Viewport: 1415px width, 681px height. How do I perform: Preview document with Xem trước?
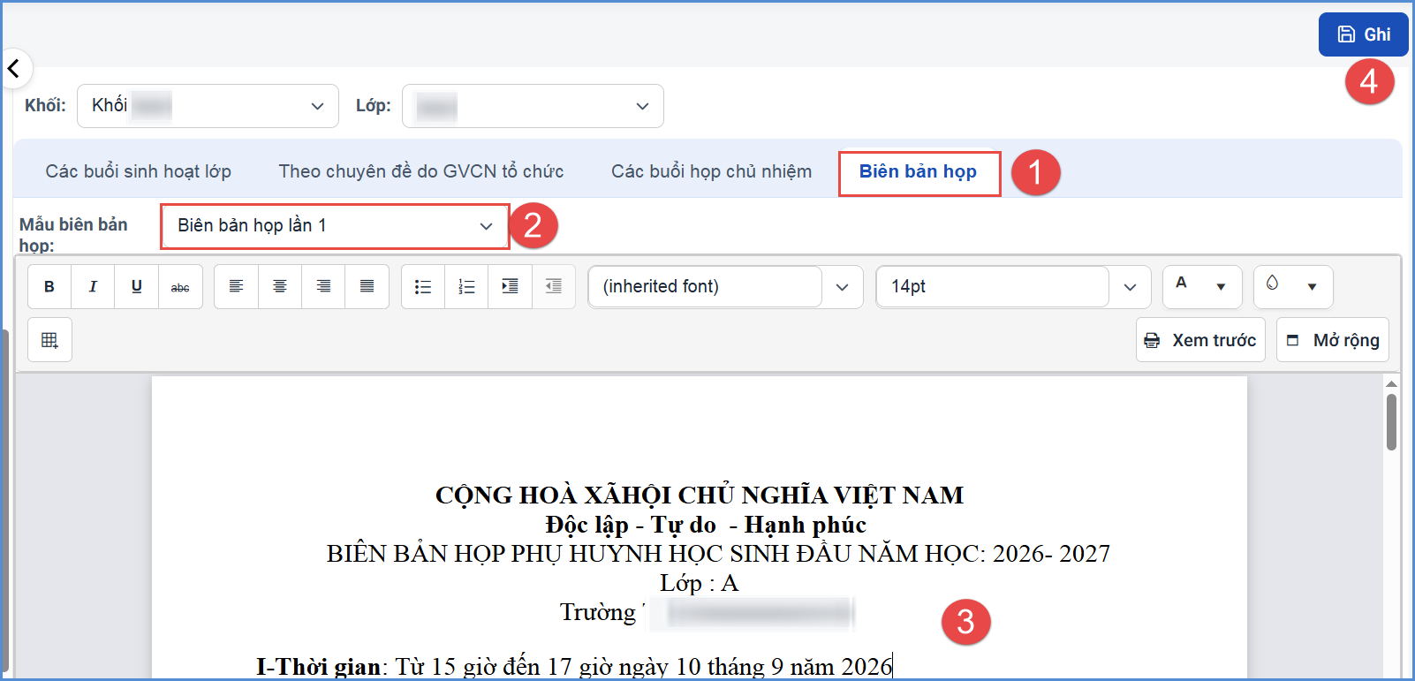(x=1200, y=340)
